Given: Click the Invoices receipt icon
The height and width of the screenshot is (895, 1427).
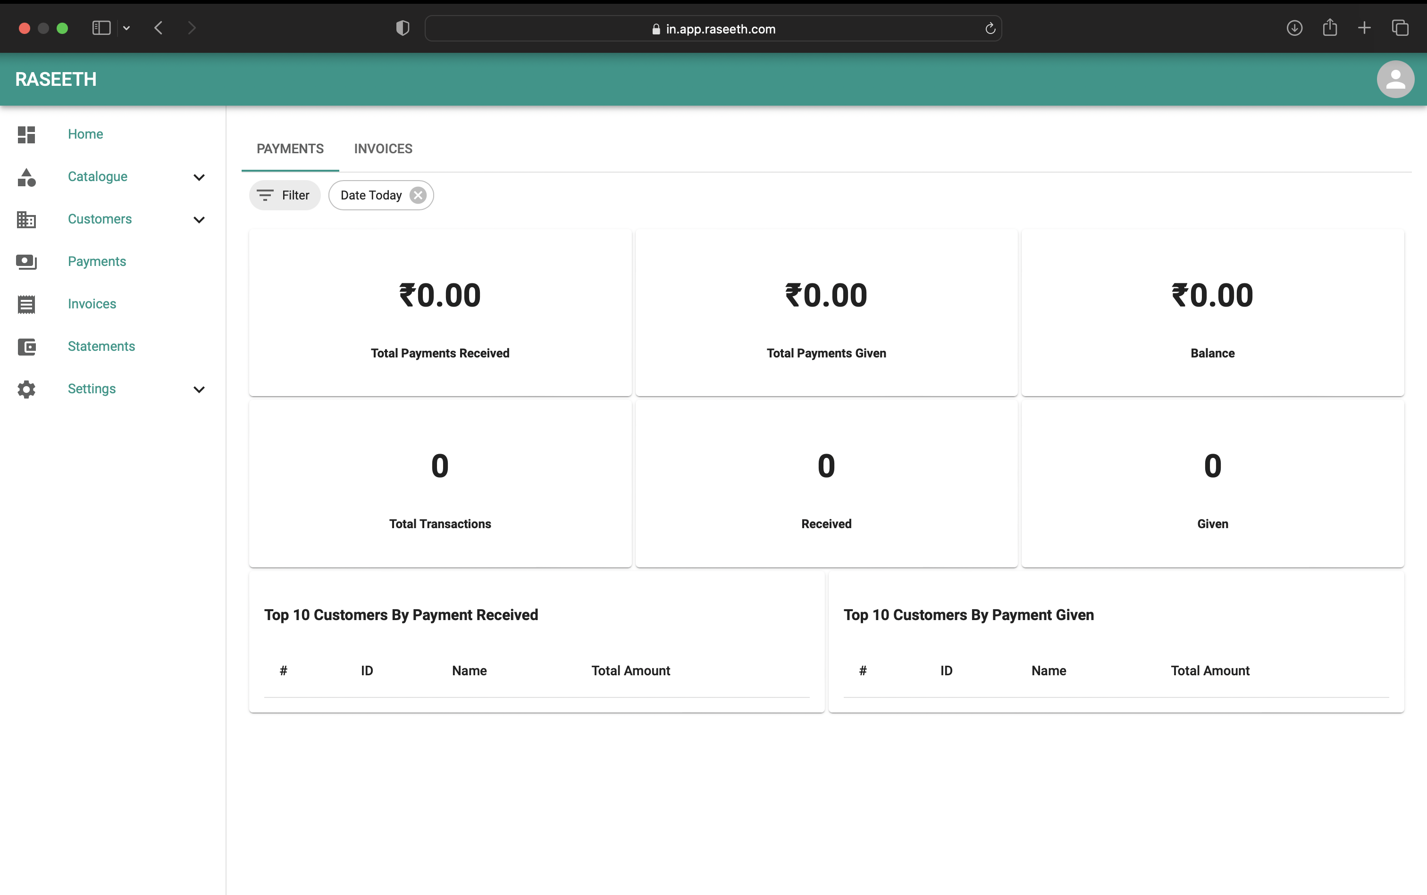Looking at the screenshot, I should [26, 304].
